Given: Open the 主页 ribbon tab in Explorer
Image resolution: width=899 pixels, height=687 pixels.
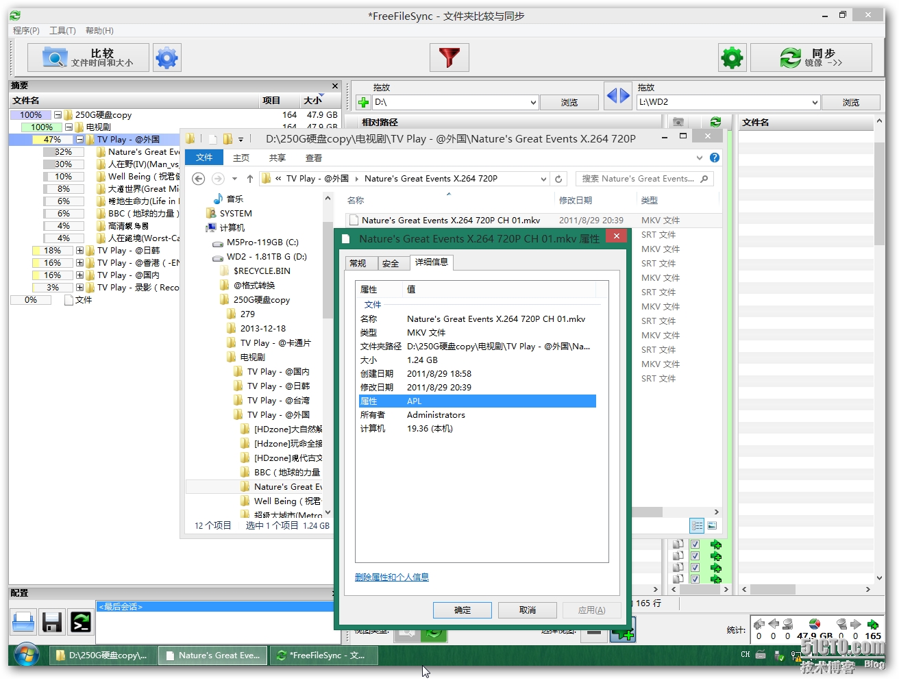Looking at the screenshot, I should tap(241, 158).
